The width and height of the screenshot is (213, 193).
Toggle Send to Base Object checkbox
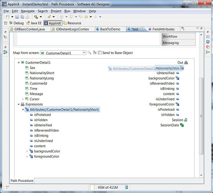click(100, 52)
